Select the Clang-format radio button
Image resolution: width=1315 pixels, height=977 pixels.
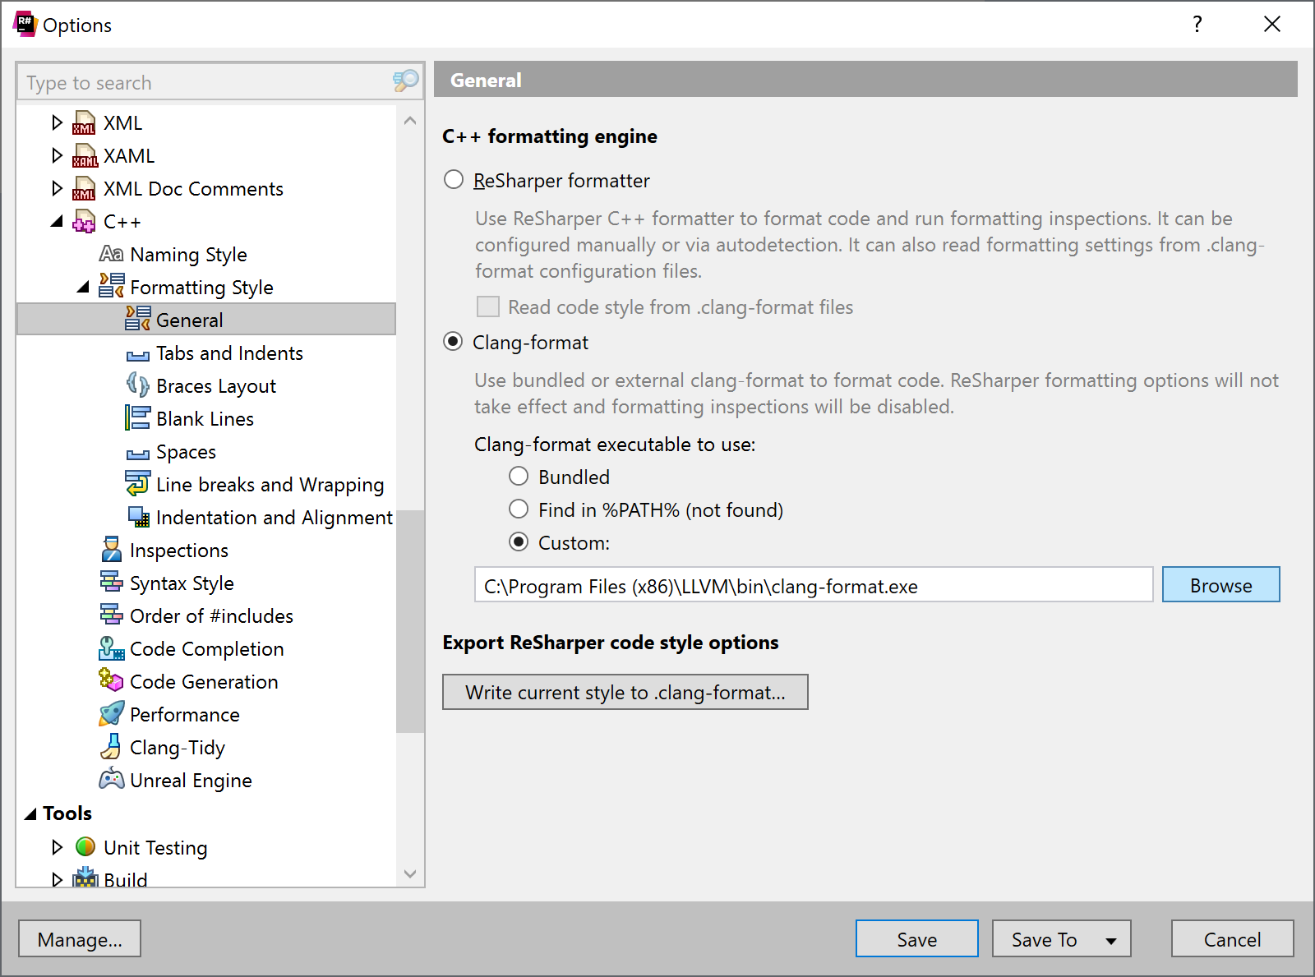(453, 341)
